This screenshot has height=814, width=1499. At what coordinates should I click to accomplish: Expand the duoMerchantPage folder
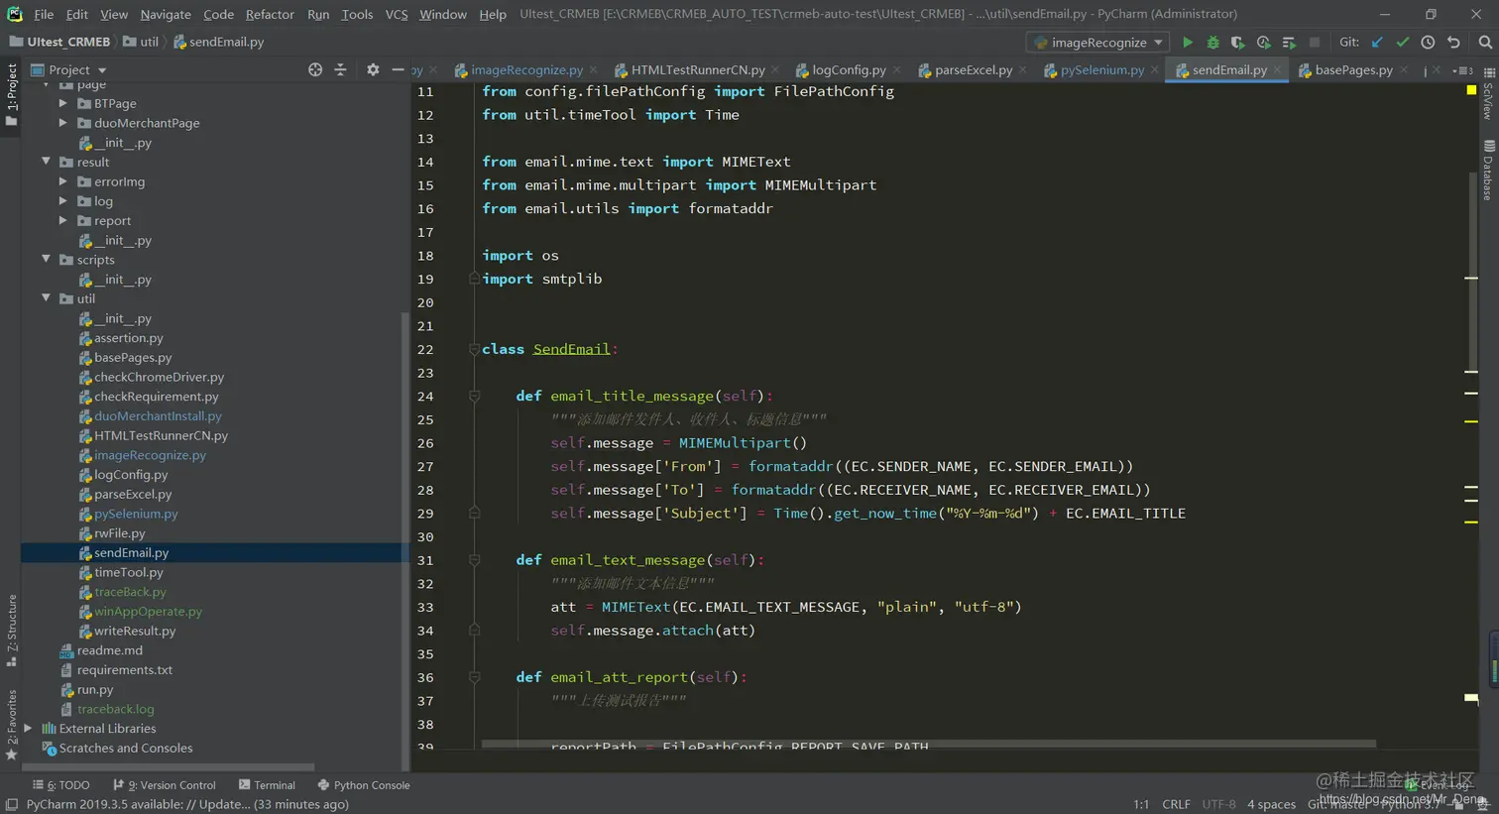63,123
